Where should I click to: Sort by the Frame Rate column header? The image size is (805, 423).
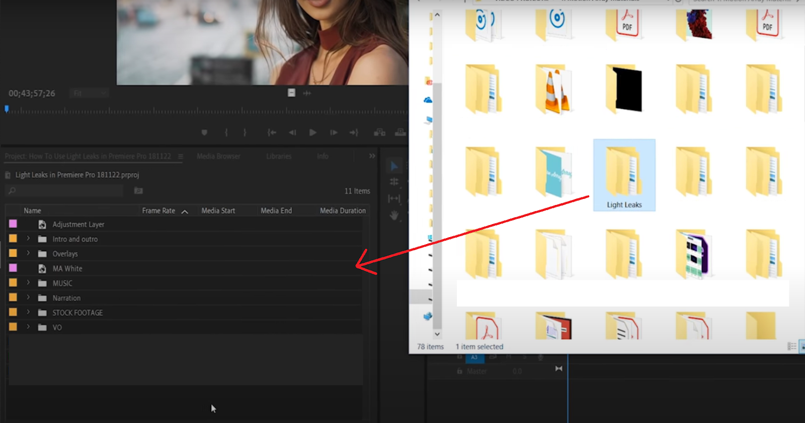click(x=158, y=211)
